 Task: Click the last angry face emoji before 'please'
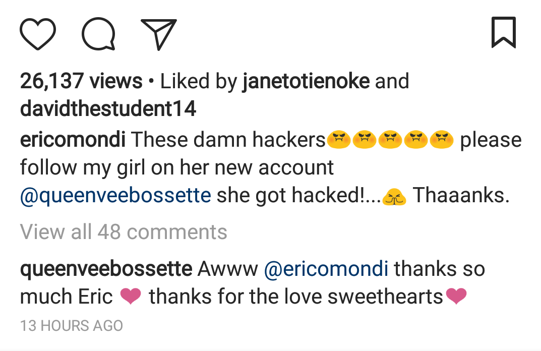tap(442, 140)
